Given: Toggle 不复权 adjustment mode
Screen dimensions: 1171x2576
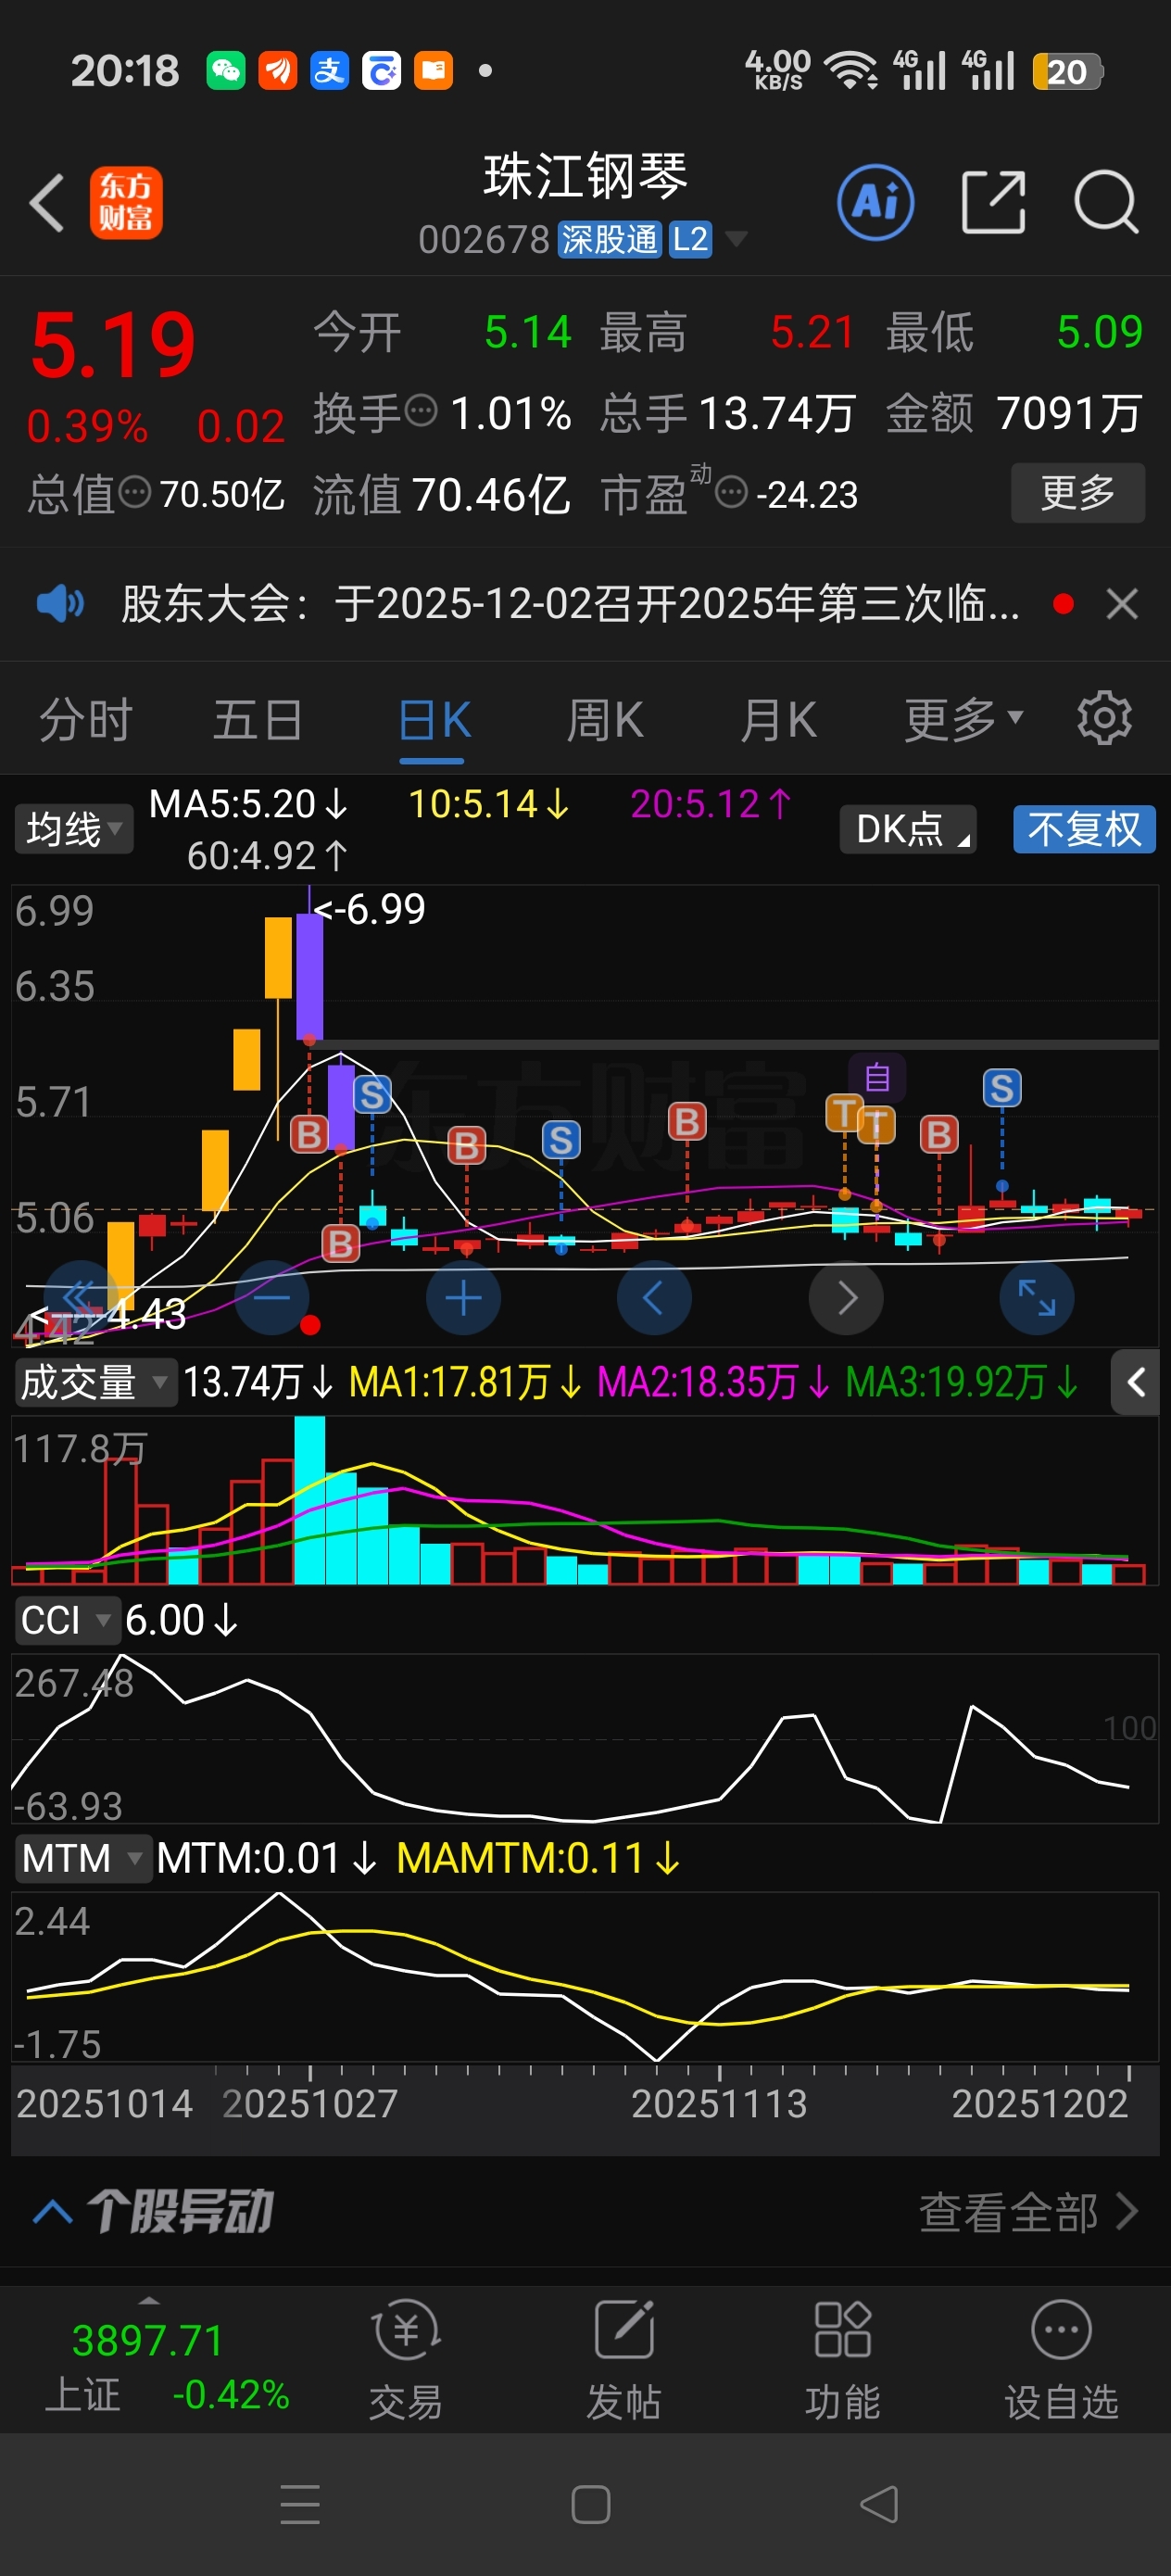Looking at the screenshot, I should click(1084, 829).
